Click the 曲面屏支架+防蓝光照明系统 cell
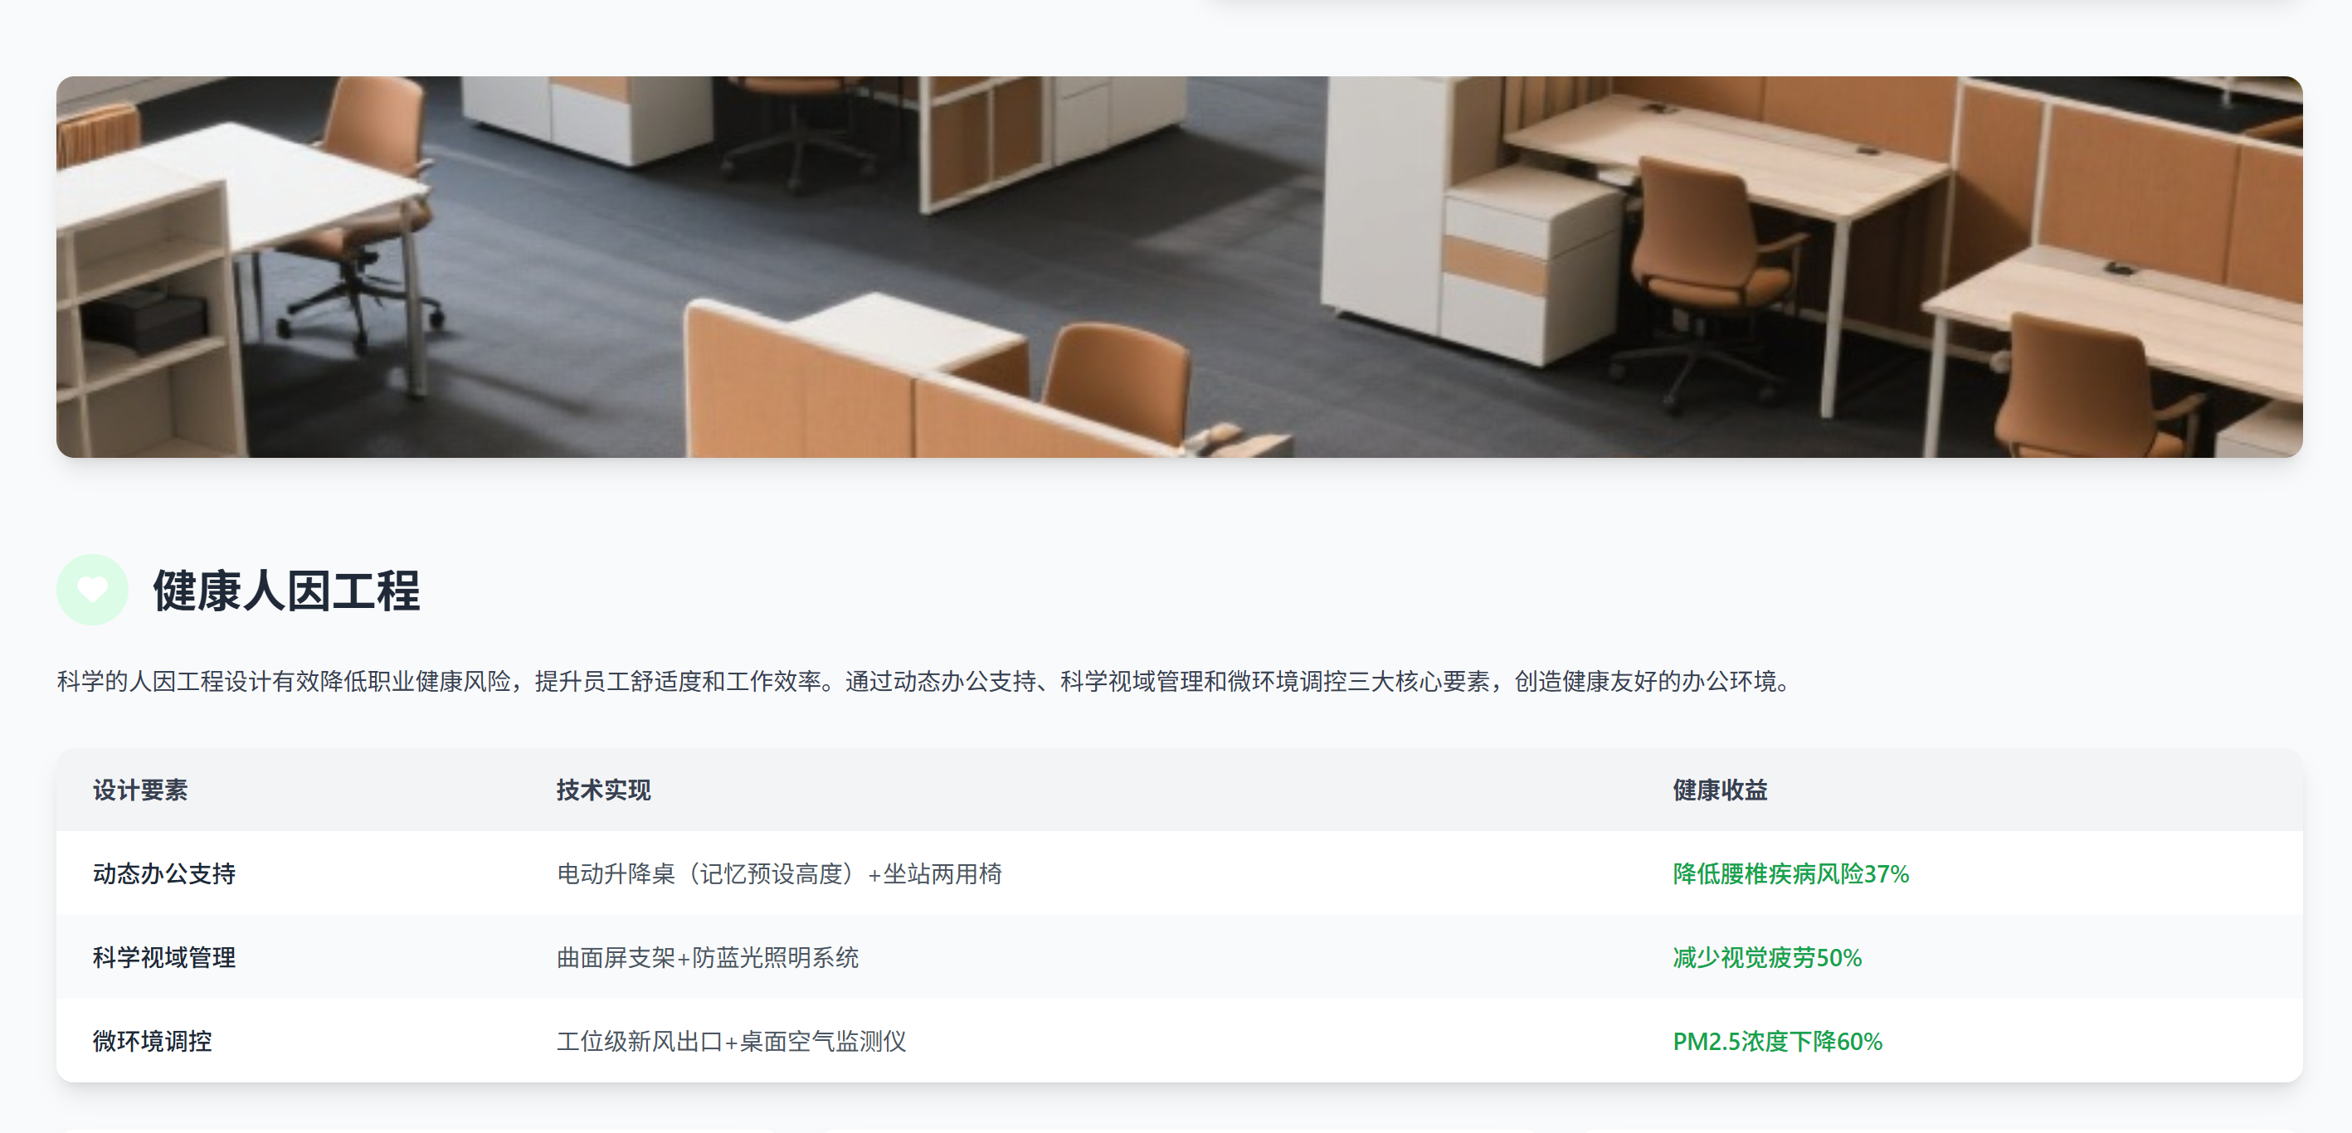 pyautogui.click(x=708, y=958)
